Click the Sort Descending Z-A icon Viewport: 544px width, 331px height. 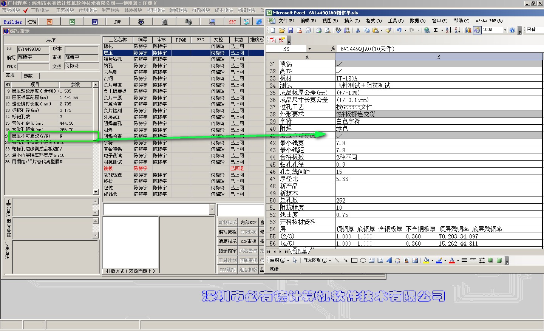[x=457, y=30]
